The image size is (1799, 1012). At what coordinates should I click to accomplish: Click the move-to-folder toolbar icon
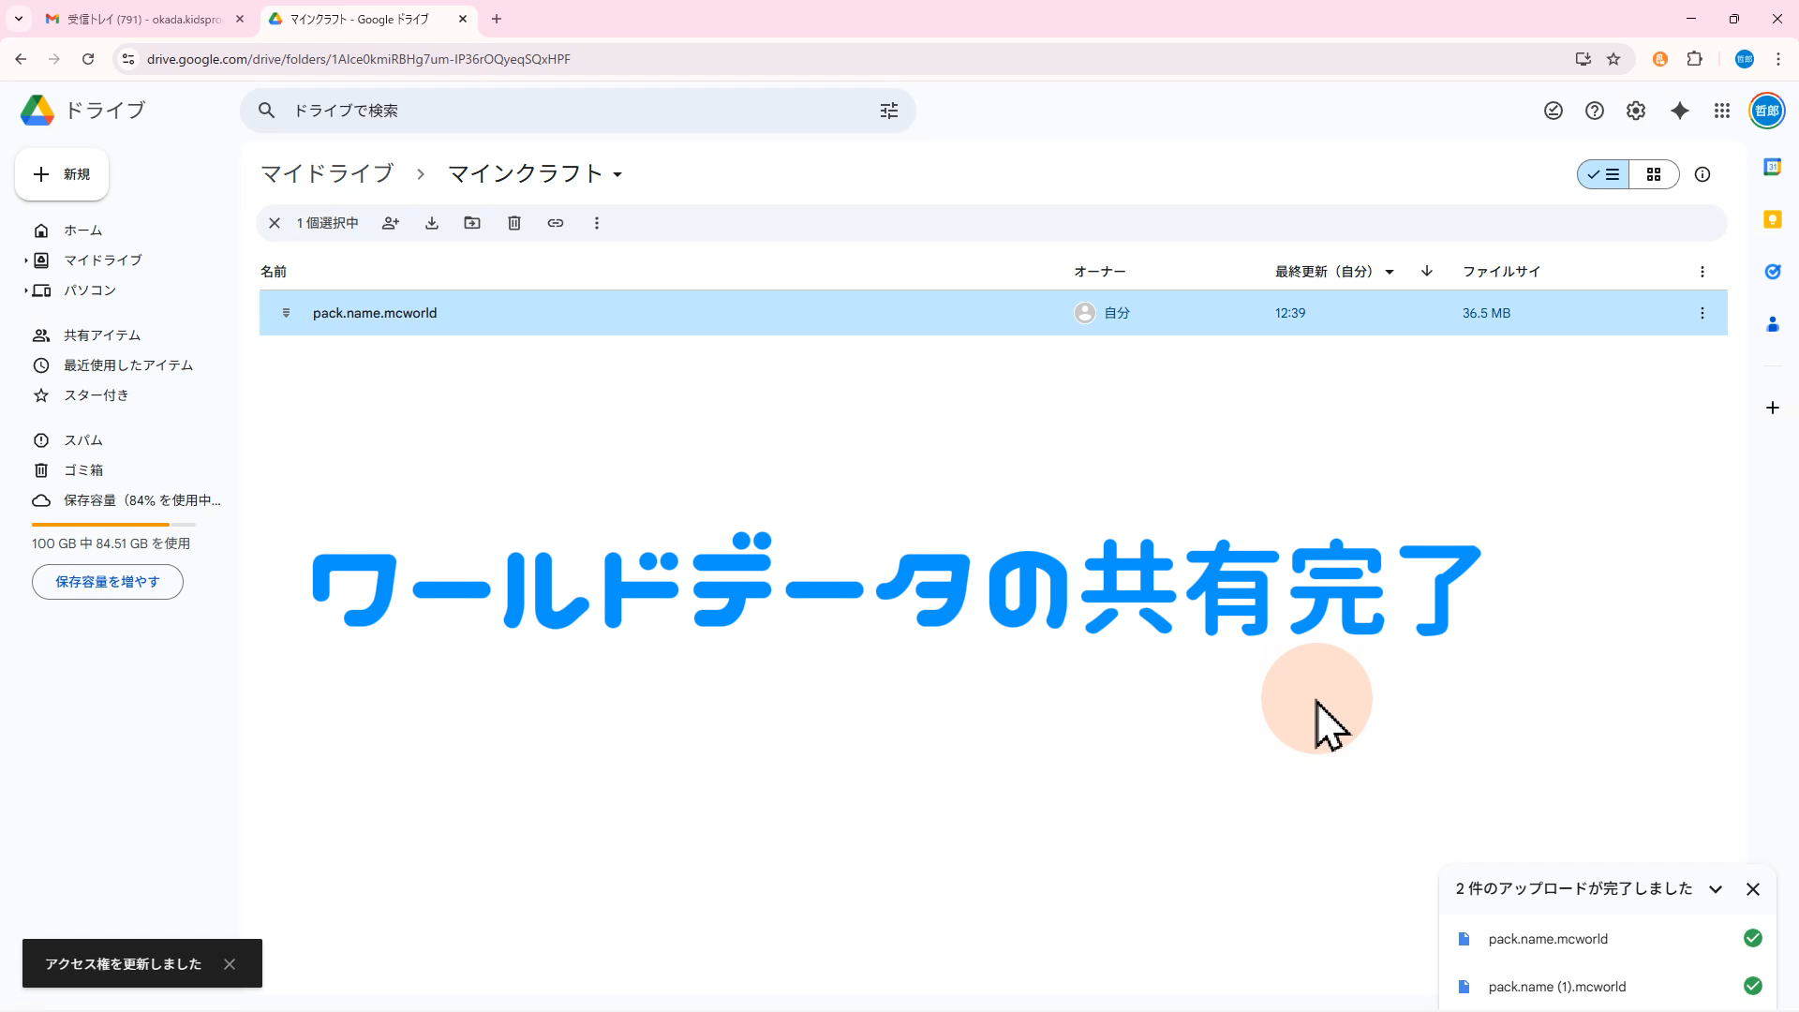pyautogui.click(x=472, y=223)
